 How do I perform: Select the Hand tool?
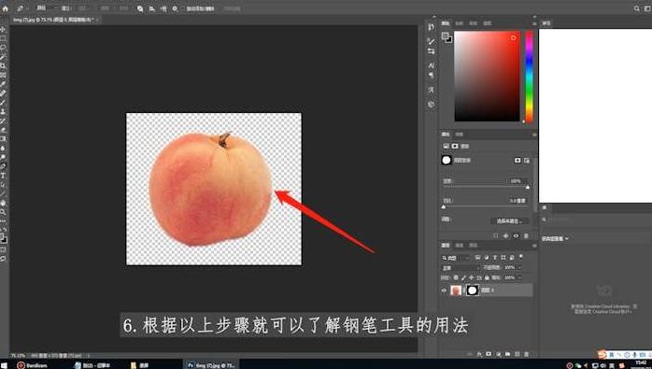pyautogui.click(x=4, y=203)
